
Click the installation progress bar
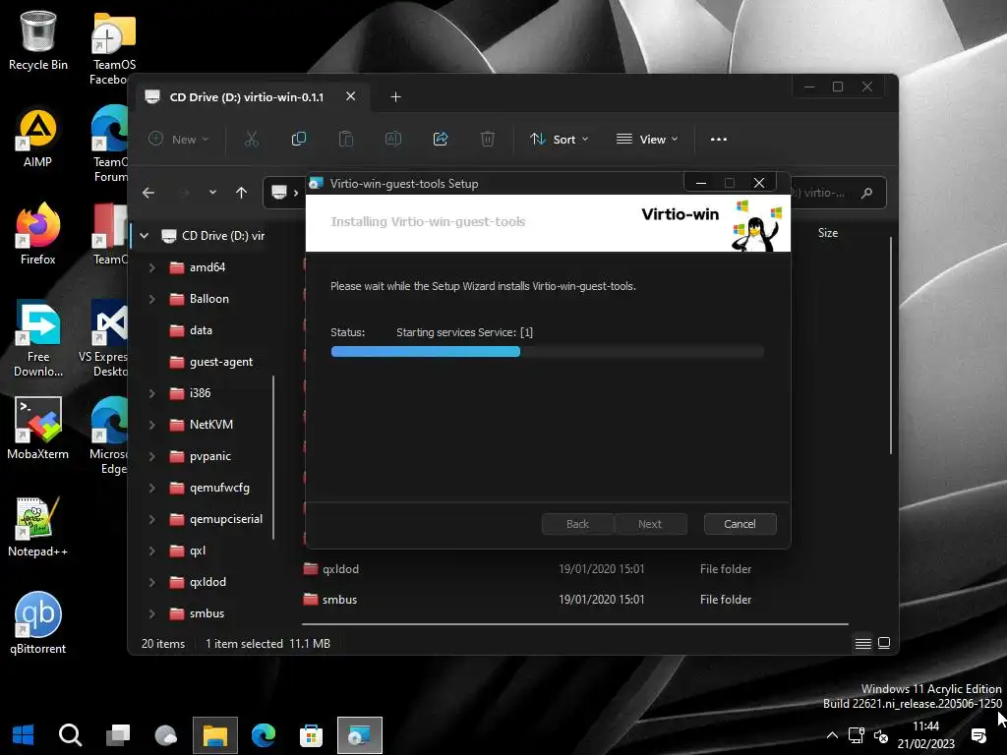547,351
